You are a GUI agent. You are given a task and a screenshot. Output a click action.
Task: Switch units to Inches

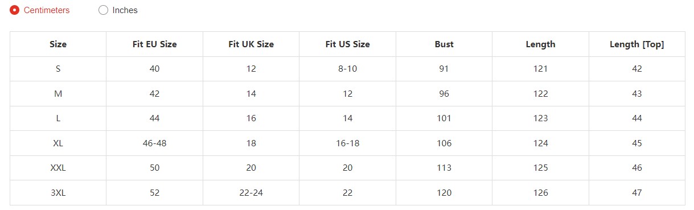(x=103, y=10)
